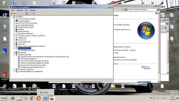Click the Система taskbar thumbnail label

[x=45, y=93]
